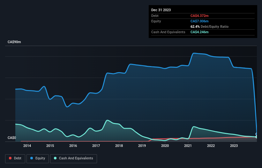Select the 2015 x-axis label
262x168 pixels.
50,146
